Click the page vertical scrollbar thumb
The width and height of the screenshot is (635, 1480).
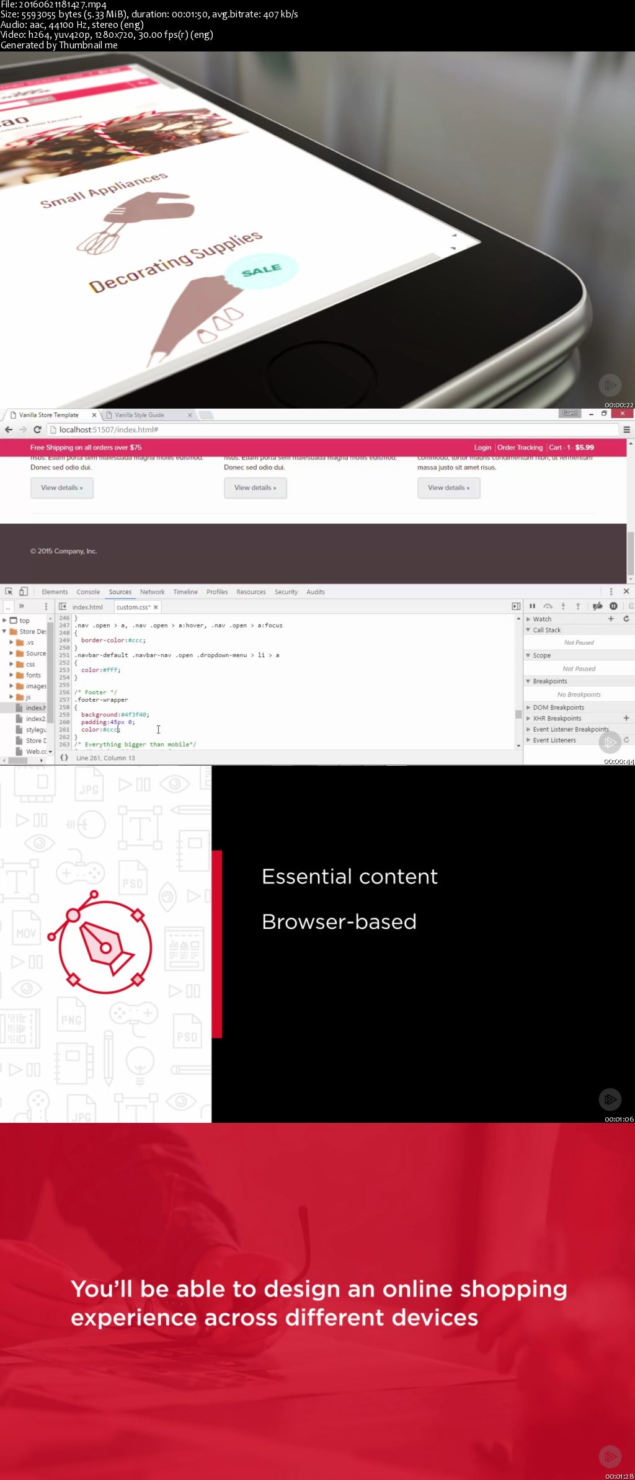click(x=630, y=553)
